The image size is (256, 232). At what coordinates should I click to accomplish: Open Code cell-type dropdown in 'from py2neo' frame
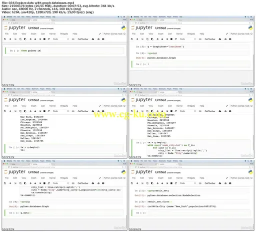(x=60, y=39)
